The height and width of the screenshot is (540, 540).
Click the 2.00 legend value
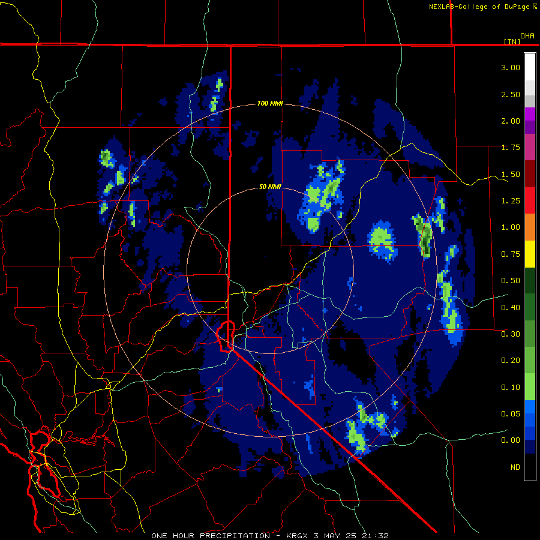pos(511,121)
